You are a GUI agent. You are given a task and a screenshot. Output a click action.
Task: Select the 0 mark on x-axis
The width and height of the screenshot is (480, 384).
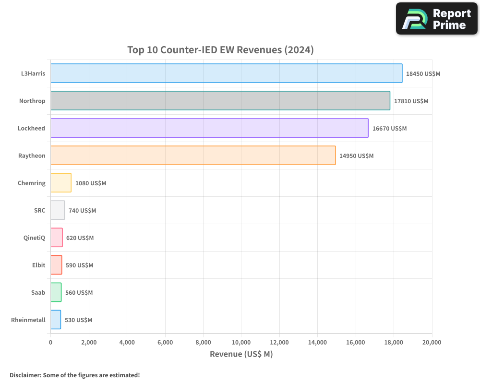pyautogui.click(x=51, y=342)
